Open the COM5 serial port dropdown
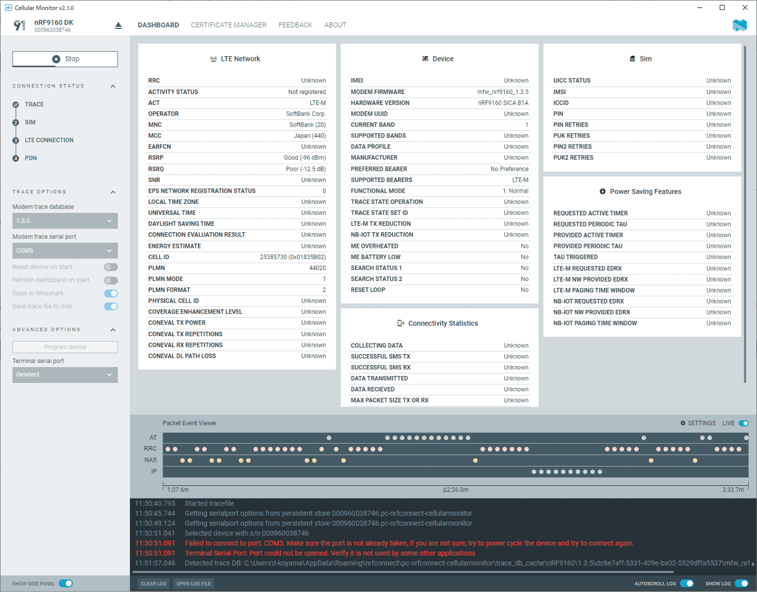This screenshot has height=592, width=757. pos(65,251)
